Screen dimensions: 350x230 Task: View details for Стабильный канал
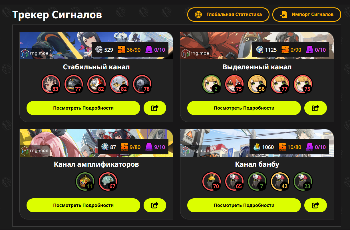click(83, 108)
